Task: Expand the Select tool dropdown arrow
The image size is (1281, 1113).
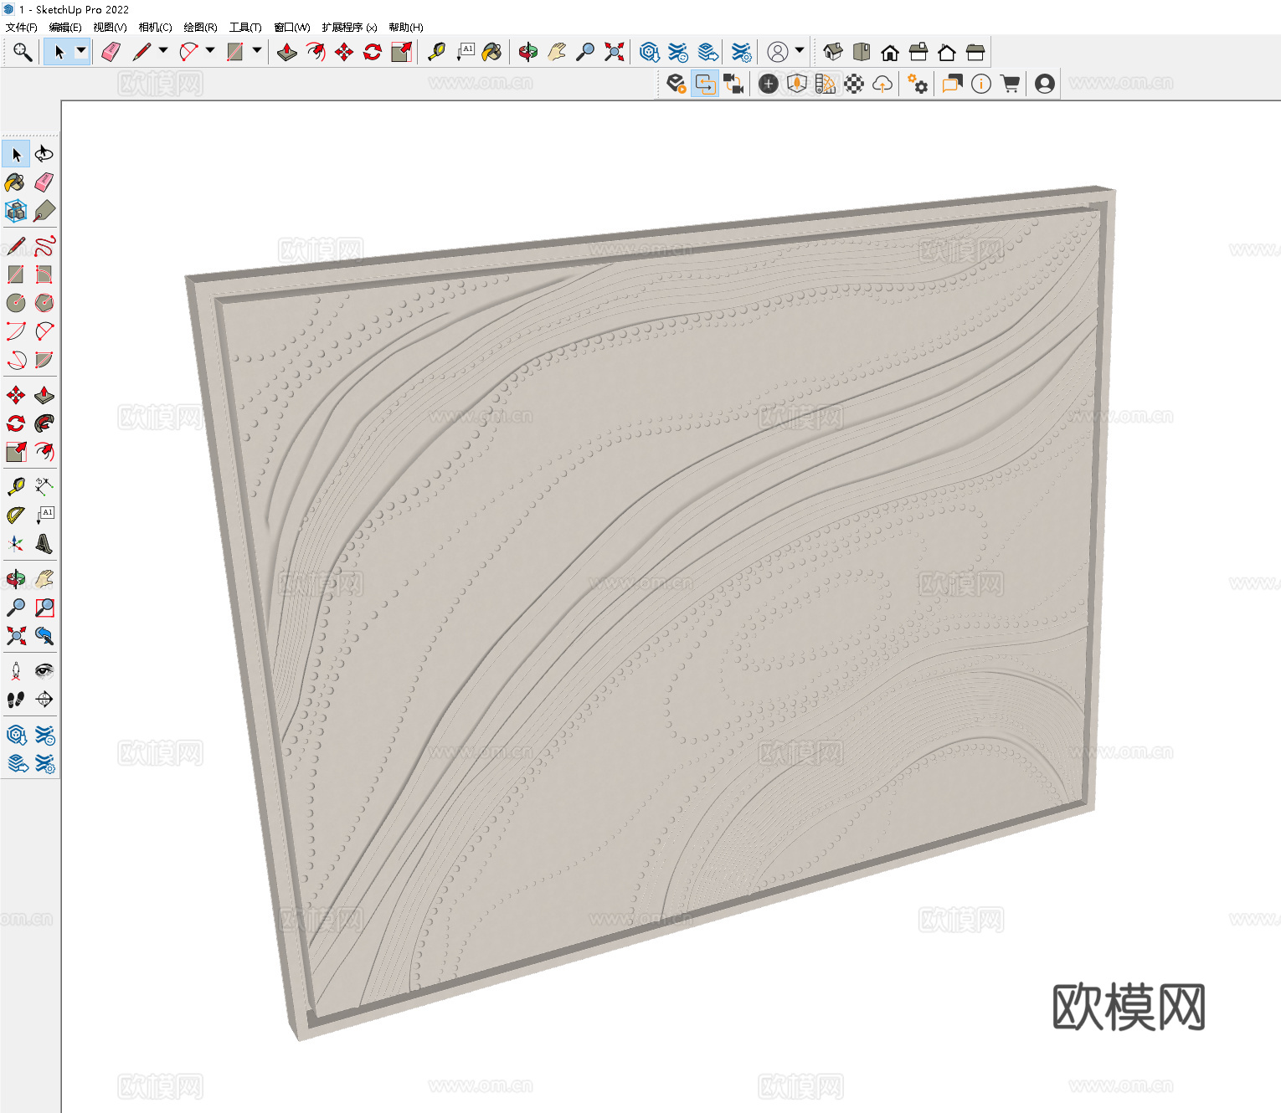Action: [x=81, y=51]
